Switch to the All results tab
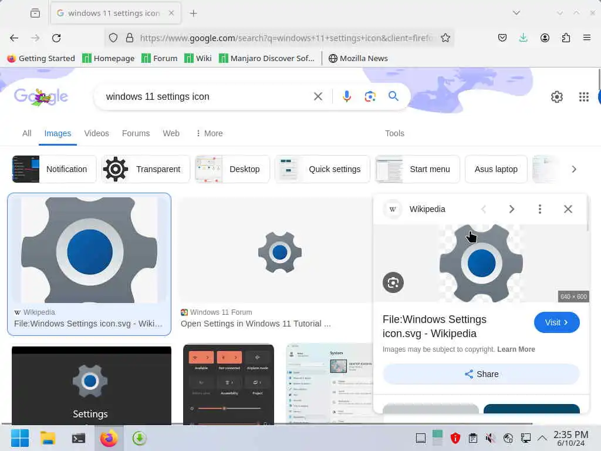The image size is (601, 451). tap(27, 133)
